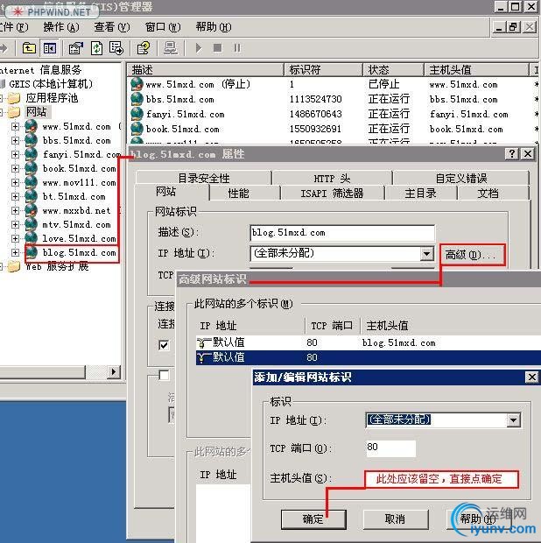The height and width of the screenshot is (543, 541).
Task: Click folder icon of Web 服务扩展
Action: (14, 266)
